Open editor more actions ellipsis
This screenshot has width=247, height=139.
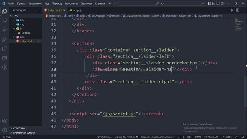(x=242, y=10)
